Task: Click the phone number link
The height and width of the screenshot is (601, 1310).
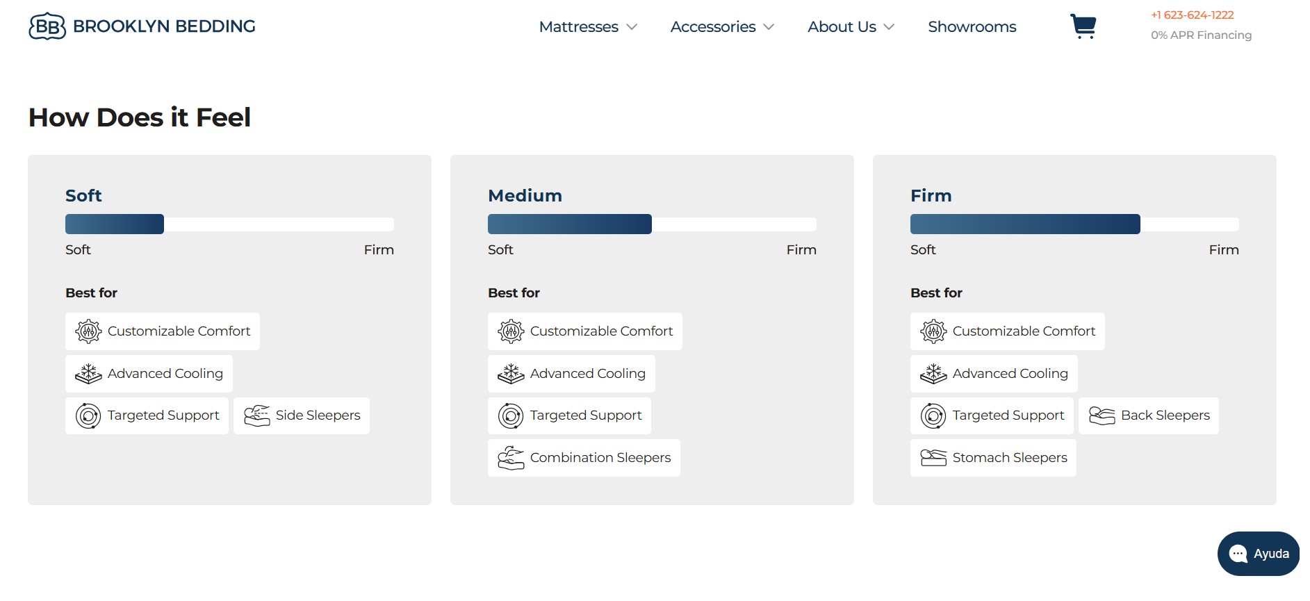Action: [1192, 15]
